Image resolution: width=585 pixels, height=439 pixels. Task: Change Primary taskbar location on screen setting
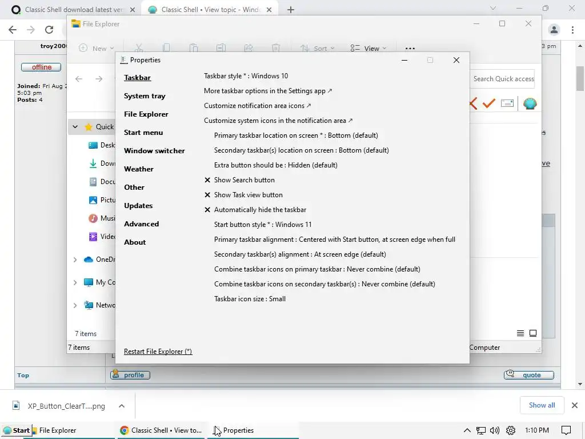tap(296, 135)
